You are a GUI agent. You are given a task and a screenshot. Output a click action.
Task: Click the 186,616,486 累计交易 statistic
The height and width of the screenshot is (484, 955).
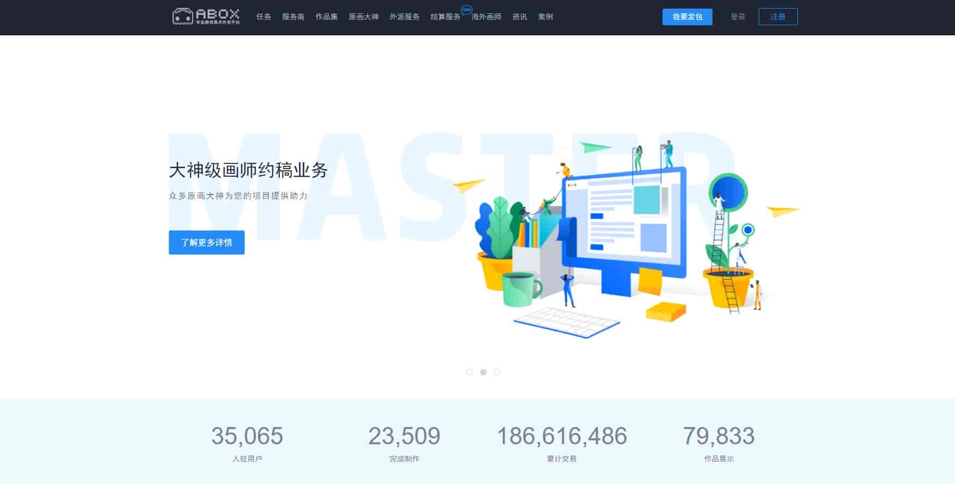coord(562,444)
